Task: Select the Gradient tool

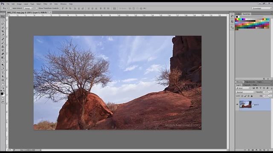Action: pos(3,57)
